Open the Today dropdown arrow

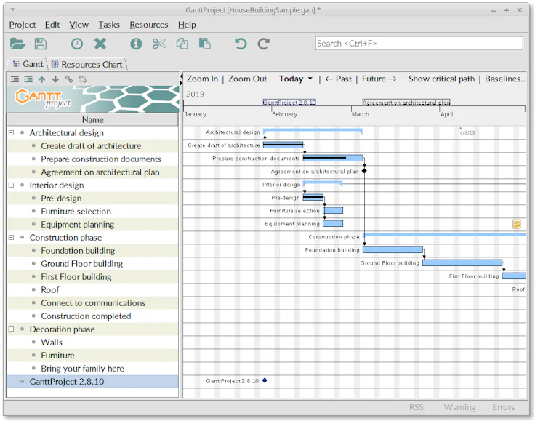pos(310,79)
